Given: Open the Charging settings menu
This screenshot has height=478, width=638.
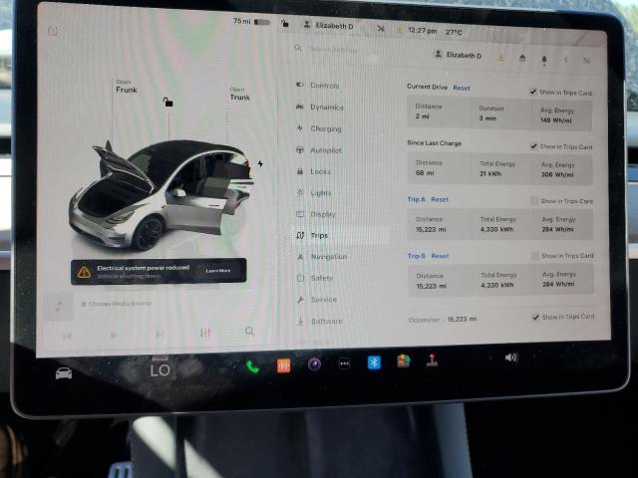Looking at the screenshot, I should click(319, 128).
